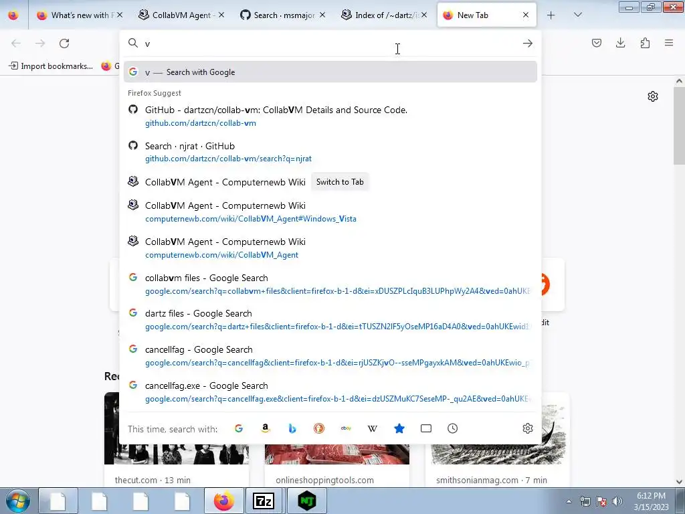The image size is (685, 514).
Task: Open new tab personalize gear icon
Action: pos(653,96)
